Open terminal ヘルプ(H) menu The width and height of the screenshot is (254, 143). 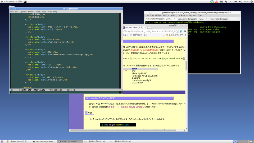[197, 16]
